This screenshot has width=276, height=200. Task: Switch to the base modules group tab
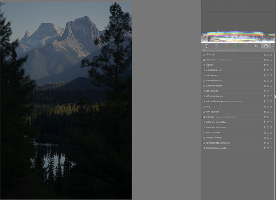(x=226, y=46)
